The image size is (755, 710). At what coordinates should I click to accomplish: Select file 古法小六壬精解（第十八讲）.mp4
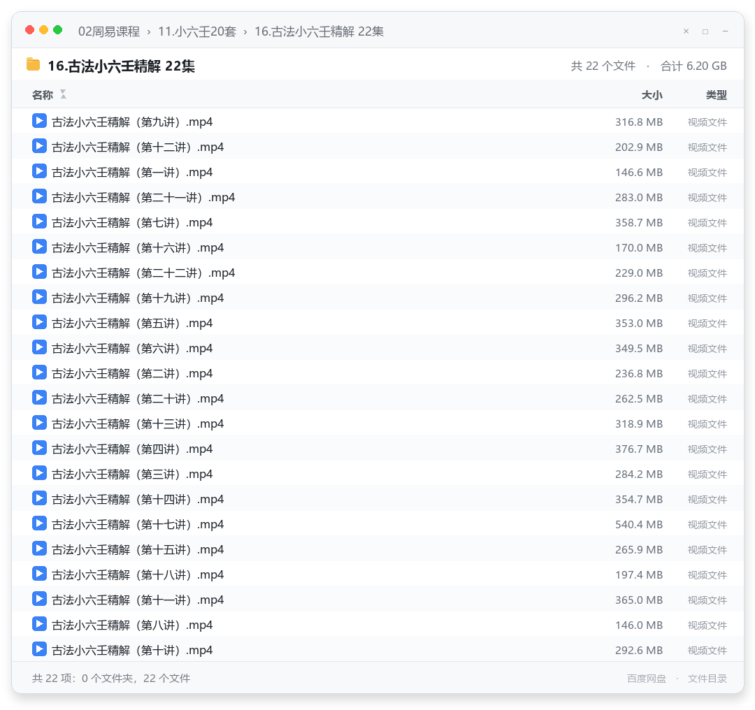tap(377, 574)
